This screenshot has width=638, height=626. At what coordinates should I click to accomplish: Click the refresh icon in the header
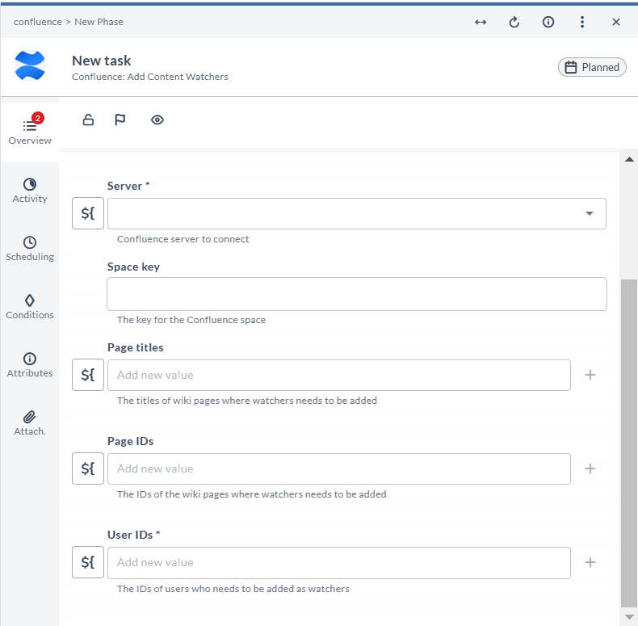pos(514,22)
